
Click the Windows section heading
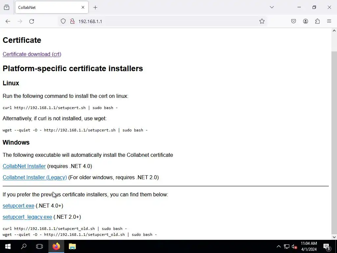16,142
